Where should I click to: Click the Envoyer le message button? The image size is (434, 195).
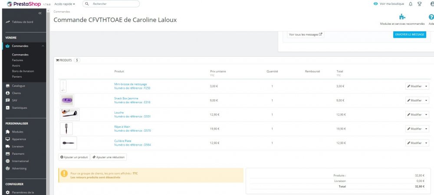tap(409, 34)
